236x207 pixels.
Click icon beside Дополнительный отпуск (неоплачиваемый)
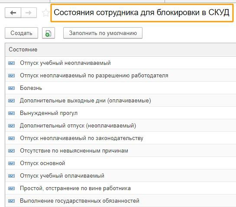click(11, 126)
